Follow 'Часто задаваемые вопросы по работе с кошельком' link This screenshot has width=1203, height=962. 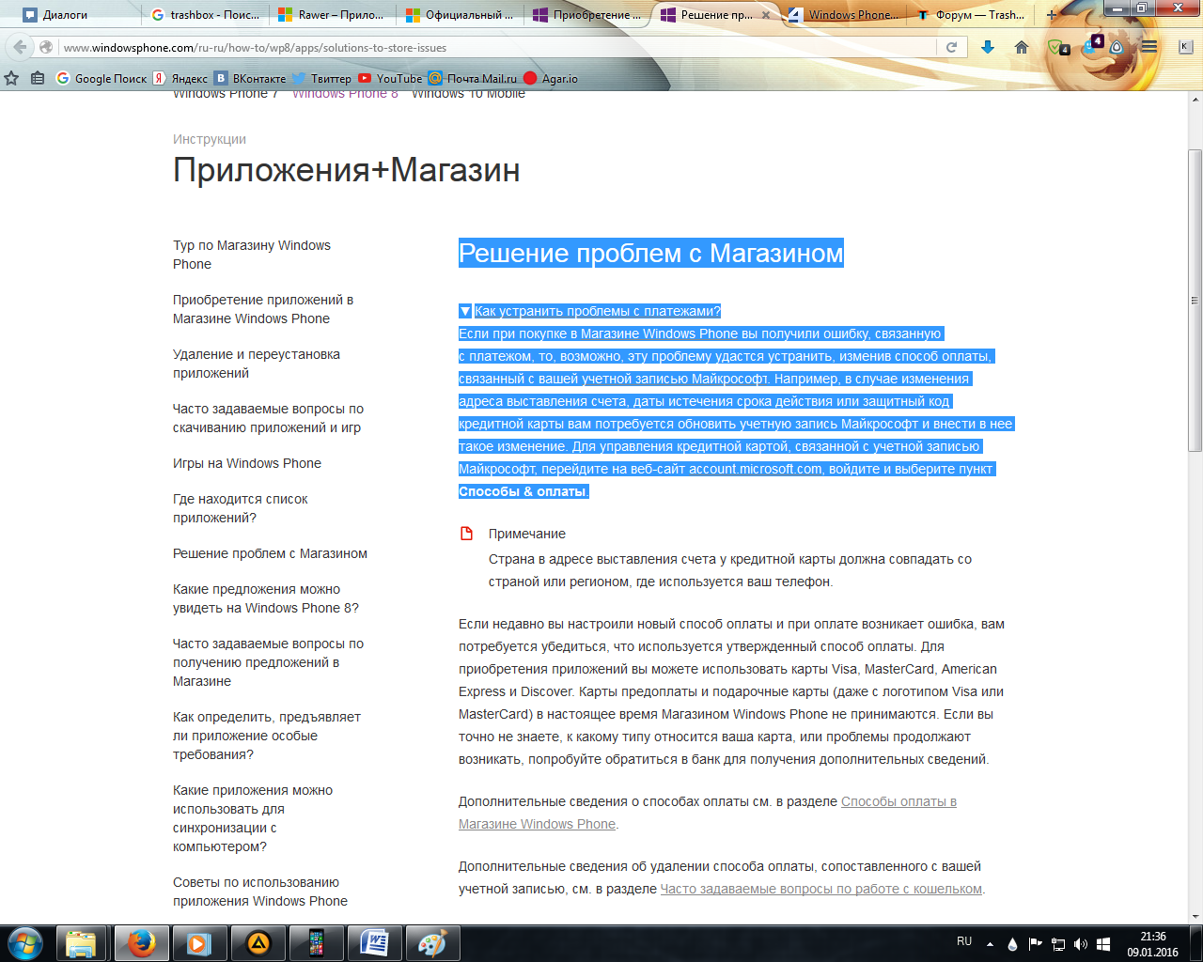[x=821, y=889]
